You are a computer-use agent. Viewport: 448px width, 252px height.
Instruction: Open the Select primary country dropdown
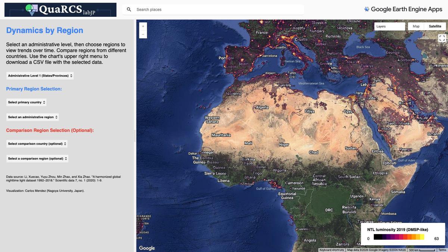tap(27, 102)
